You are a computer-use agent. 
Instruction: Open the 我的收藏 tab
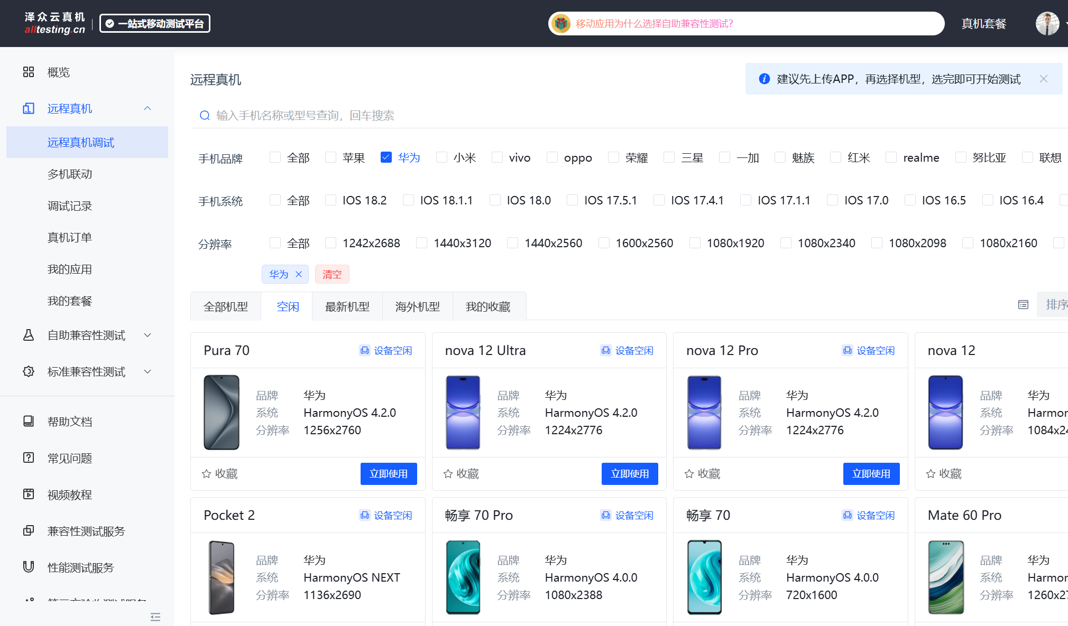[x=488, y=306]
